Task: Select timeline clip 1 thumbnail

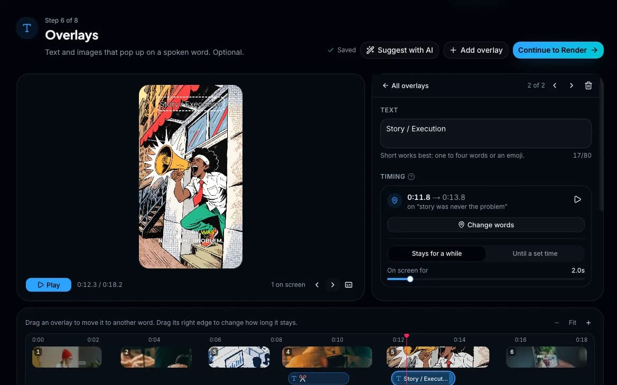Action: (x=67, y=357)
